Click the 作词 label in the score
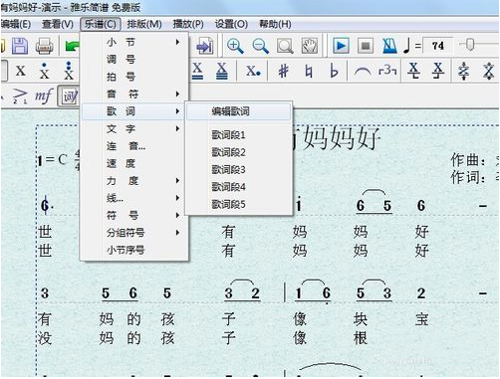 (x=468, y=177)
